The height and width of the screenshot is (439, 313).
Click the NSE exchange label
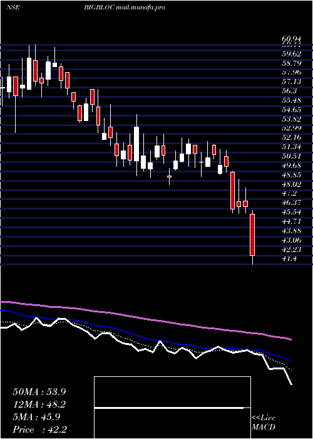(x=13, y=8)
